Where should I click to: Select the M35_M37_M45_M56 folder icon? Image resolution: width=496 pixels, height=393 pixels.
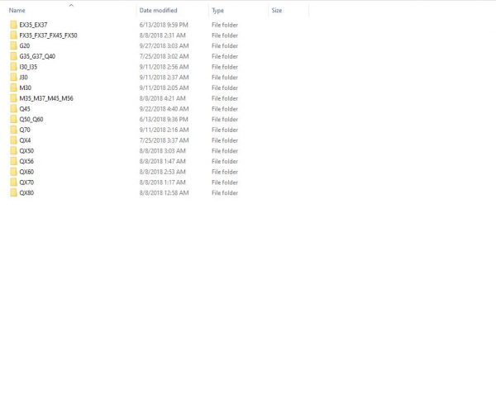click(x=13, y=98)
